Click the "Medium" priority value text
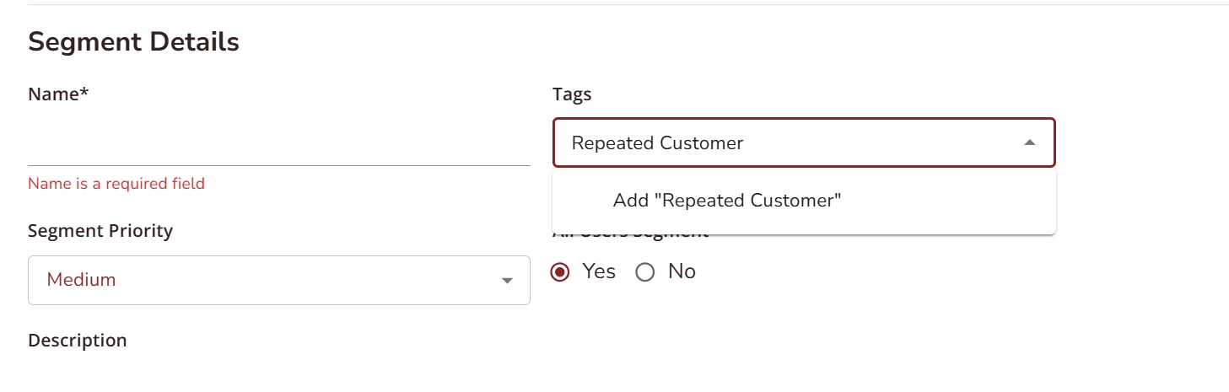The height and width of the screenshot is (392, 1229). [81, 280]
